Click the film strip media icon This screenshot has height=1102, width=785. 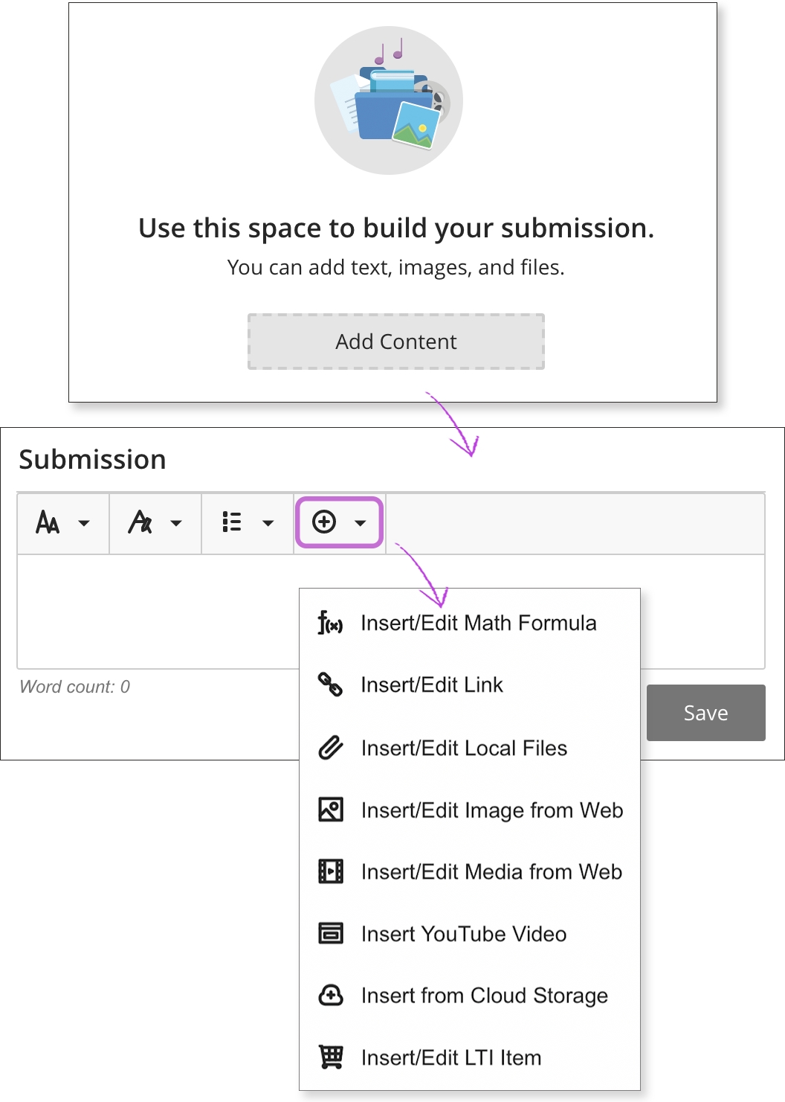[330, 871]
